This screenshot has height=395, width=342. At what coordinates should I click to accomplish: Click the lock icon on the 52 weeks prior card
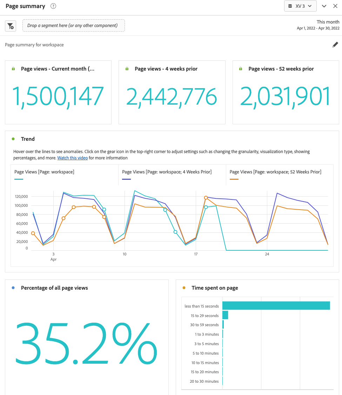coord(240,68)
